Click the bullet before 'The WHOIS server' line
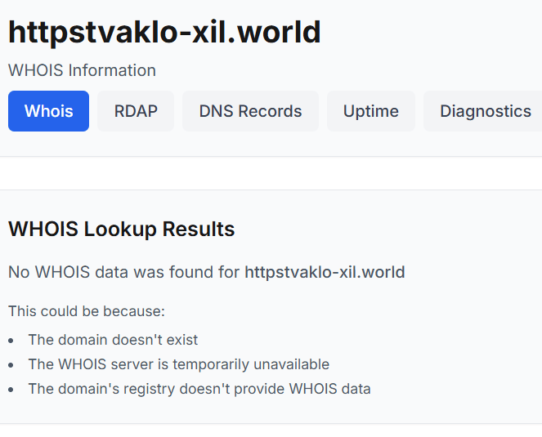Viewport: 542px width, 437px height. pyautogui.click(x=12, y=365)
